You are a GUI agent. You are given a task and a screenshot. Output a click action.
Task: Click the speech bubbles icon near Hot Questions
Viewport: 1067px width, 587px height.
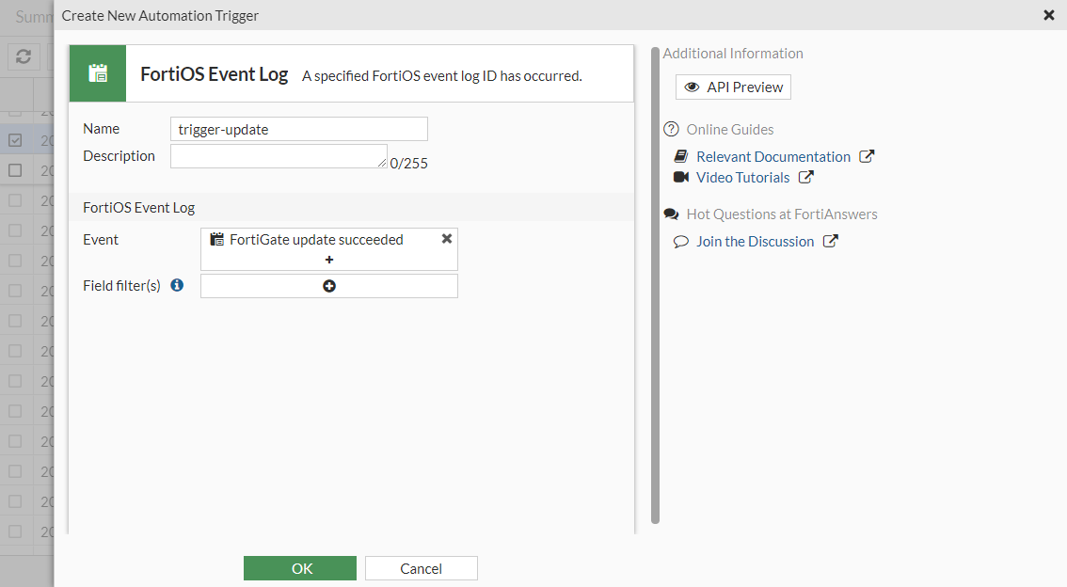[x=672, y=214]
